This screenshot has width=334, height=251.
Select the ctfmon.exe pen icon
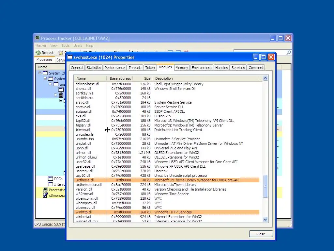pos(45,195)
